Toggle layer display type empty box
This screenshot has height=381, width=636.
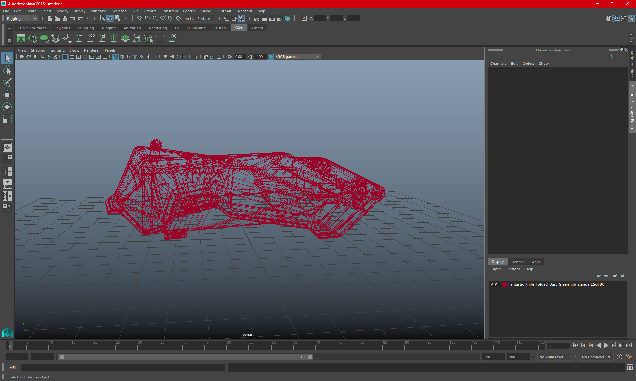[500, 284]
